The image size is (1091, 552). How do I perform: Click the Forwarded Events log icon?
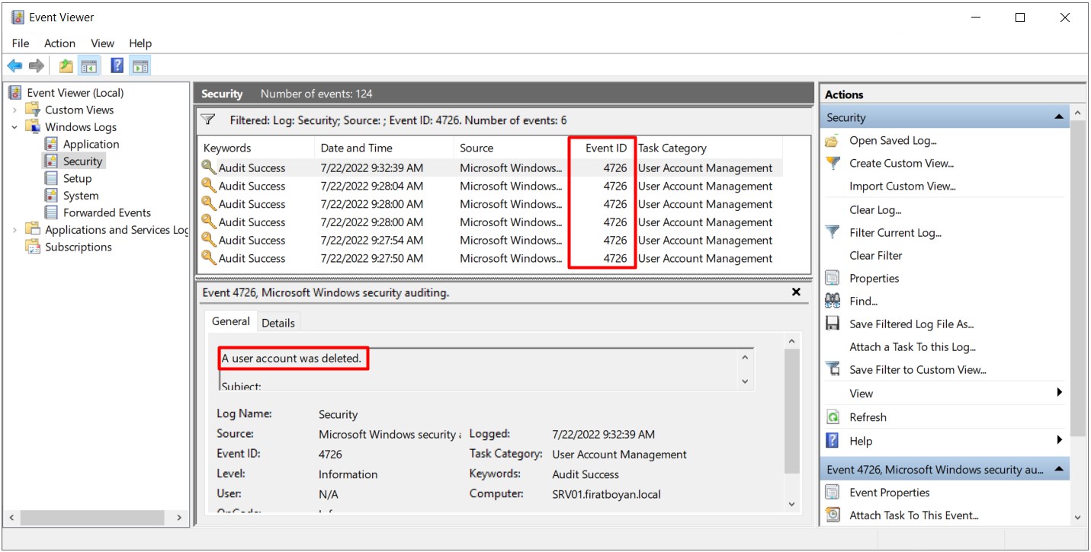[x=51, y=212]
